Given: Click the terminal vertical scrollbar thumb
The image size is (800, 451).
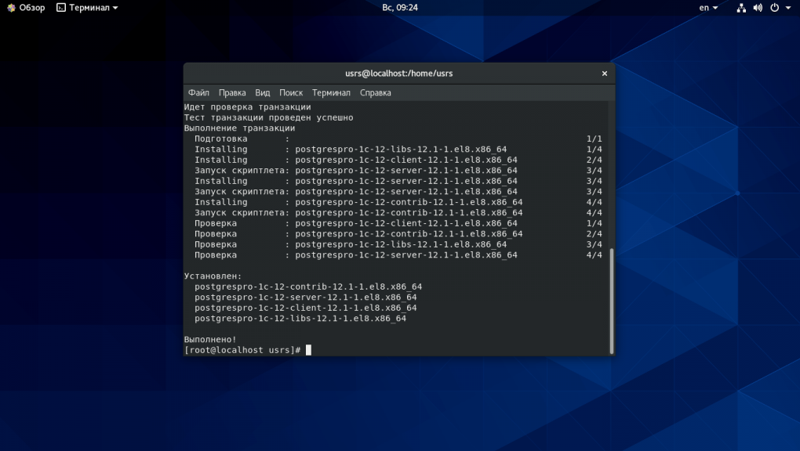Looking at the screenshot, I should click(612, 301).
